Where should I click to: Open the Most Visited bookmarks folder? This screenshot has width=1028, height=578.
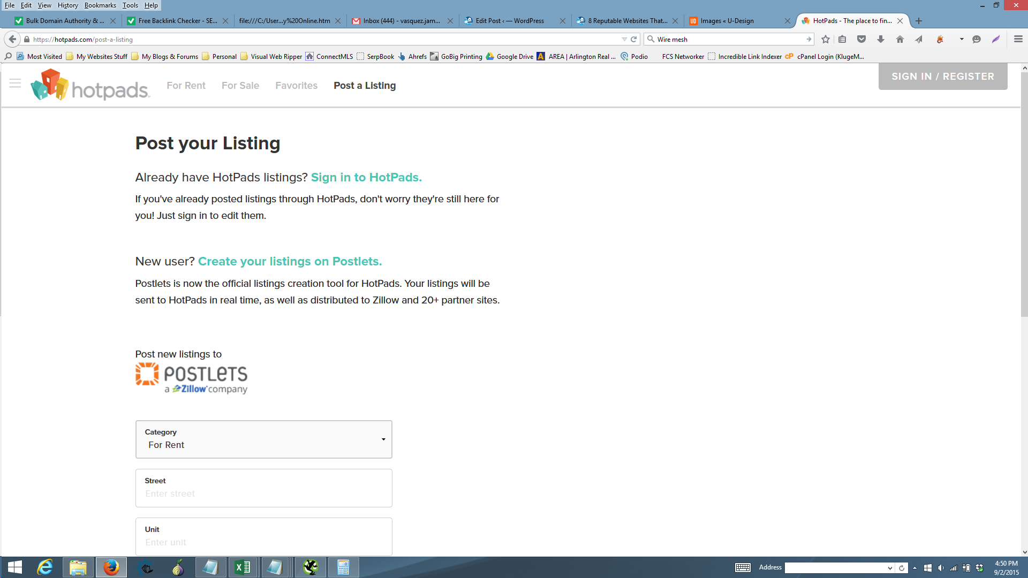(x=39, y=56)
